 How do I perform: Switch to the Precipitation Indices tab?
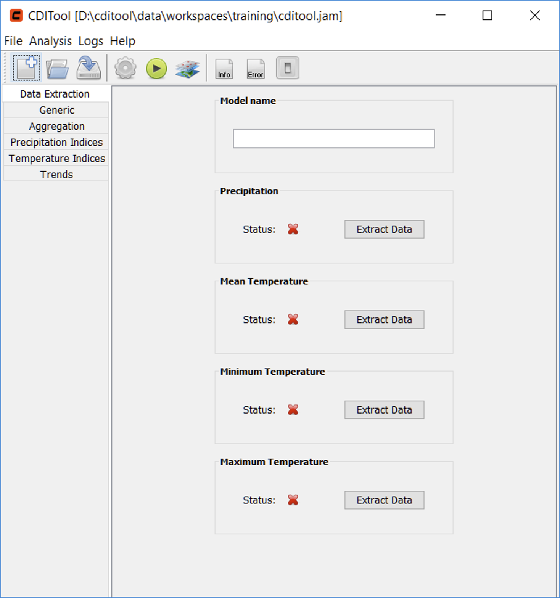coord(56,142)
